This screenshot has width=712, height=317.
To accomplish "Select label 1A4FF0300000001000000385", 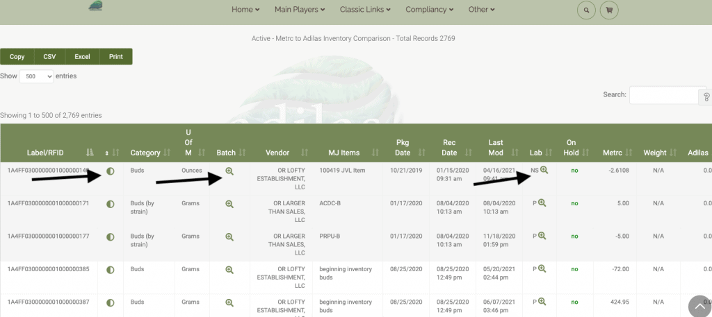I will pos(48,269).
